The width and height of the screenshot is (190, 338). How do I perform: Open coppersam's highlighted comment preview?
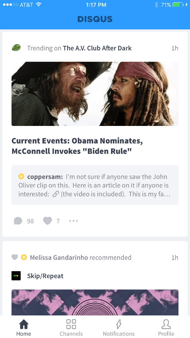click(95, 185)
